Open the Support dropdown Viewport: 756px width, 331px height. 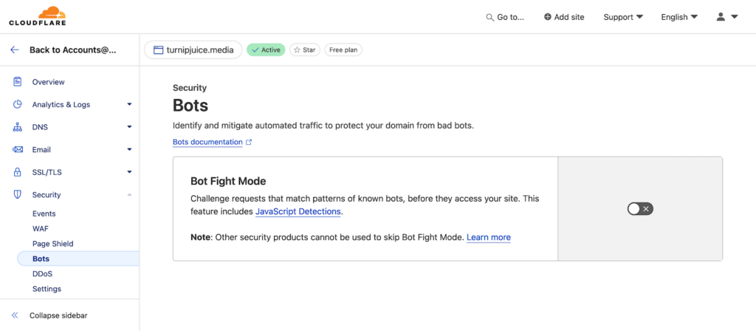(x=623, y=17)
